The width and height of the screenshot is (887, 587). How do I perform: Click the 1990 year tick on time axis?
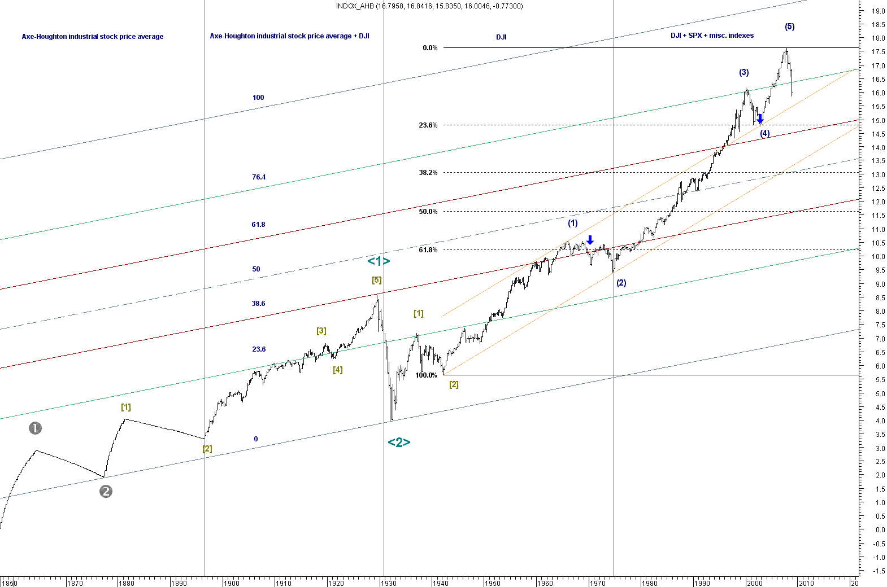pyautogui.click(x=702, y=583)
